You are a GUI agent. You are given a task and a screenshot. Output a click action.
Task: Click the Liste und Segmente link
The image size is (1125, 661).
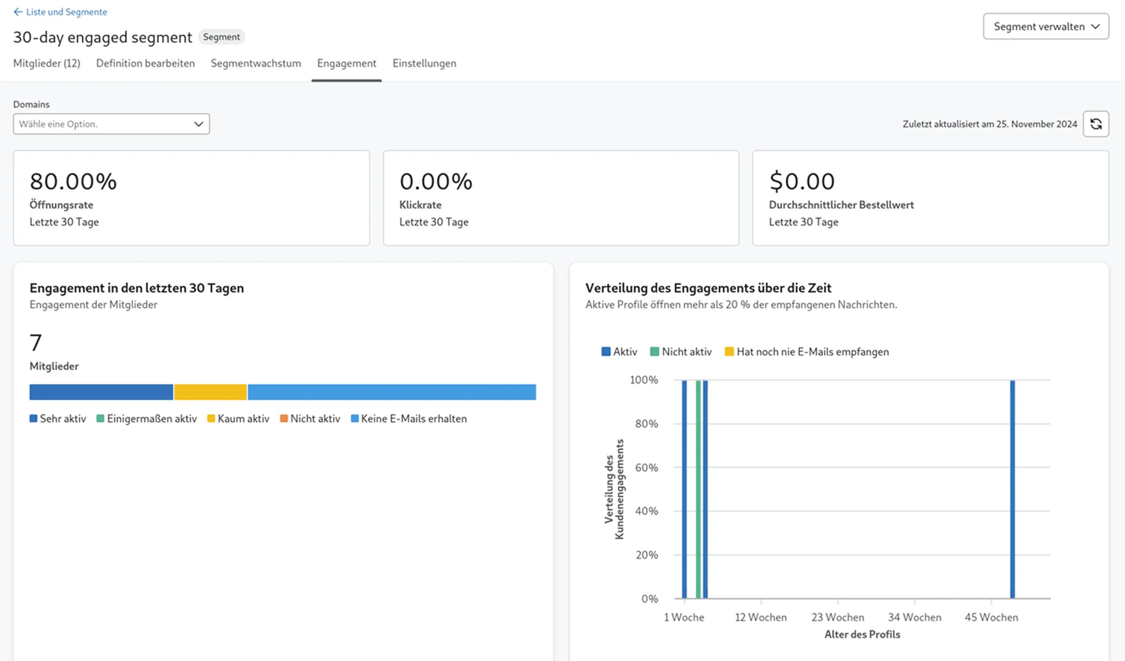[67, 12]
